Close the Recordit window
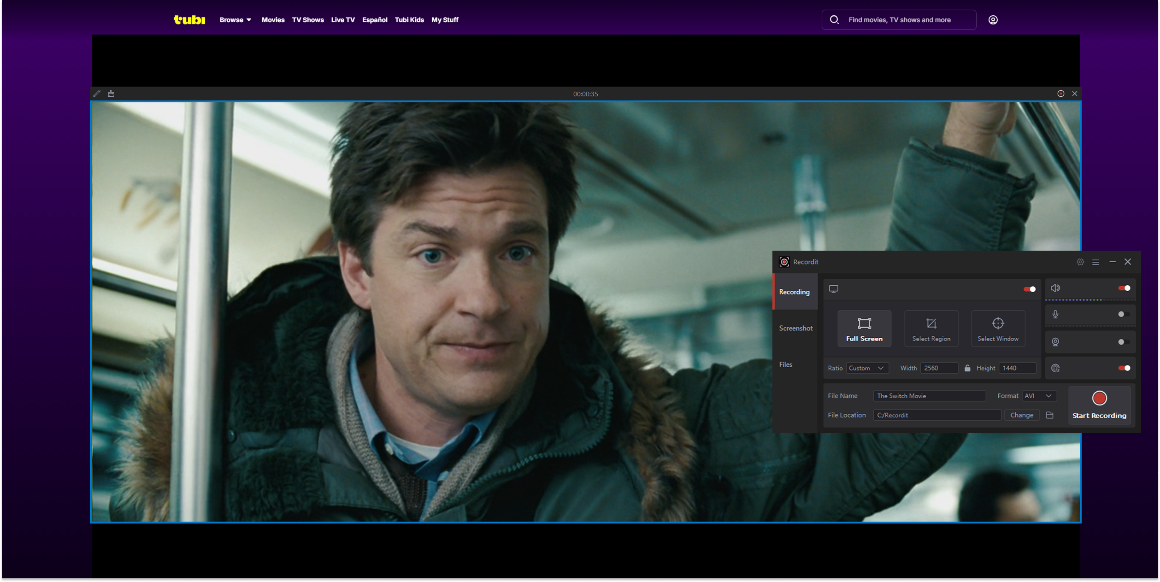 click(x=1128, y=262)
